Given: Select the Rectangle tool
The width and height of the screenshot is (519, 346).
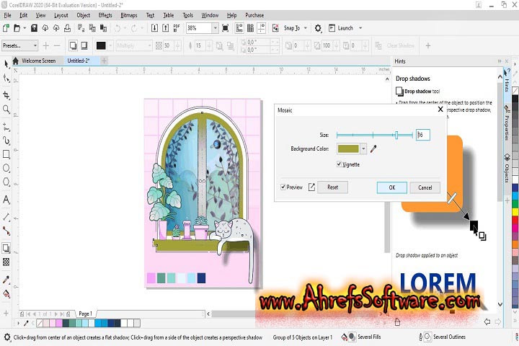Looking at the screenshot, I should [x=6, y=154].
